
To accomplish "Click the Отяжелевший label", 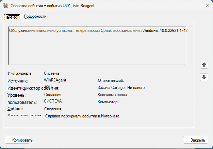I will coord(111,80).
